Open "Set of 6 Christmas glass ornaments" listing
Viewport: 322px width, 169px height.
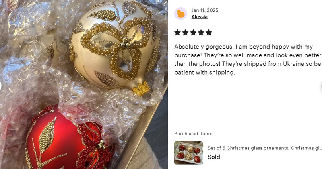264,148
